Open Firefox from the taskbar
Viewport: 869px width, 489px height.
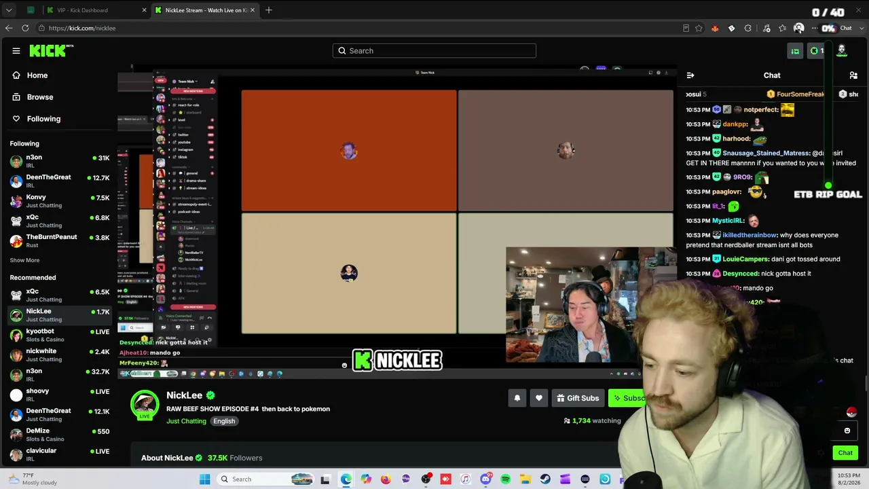pyautogui.click(x=386, y=479)
